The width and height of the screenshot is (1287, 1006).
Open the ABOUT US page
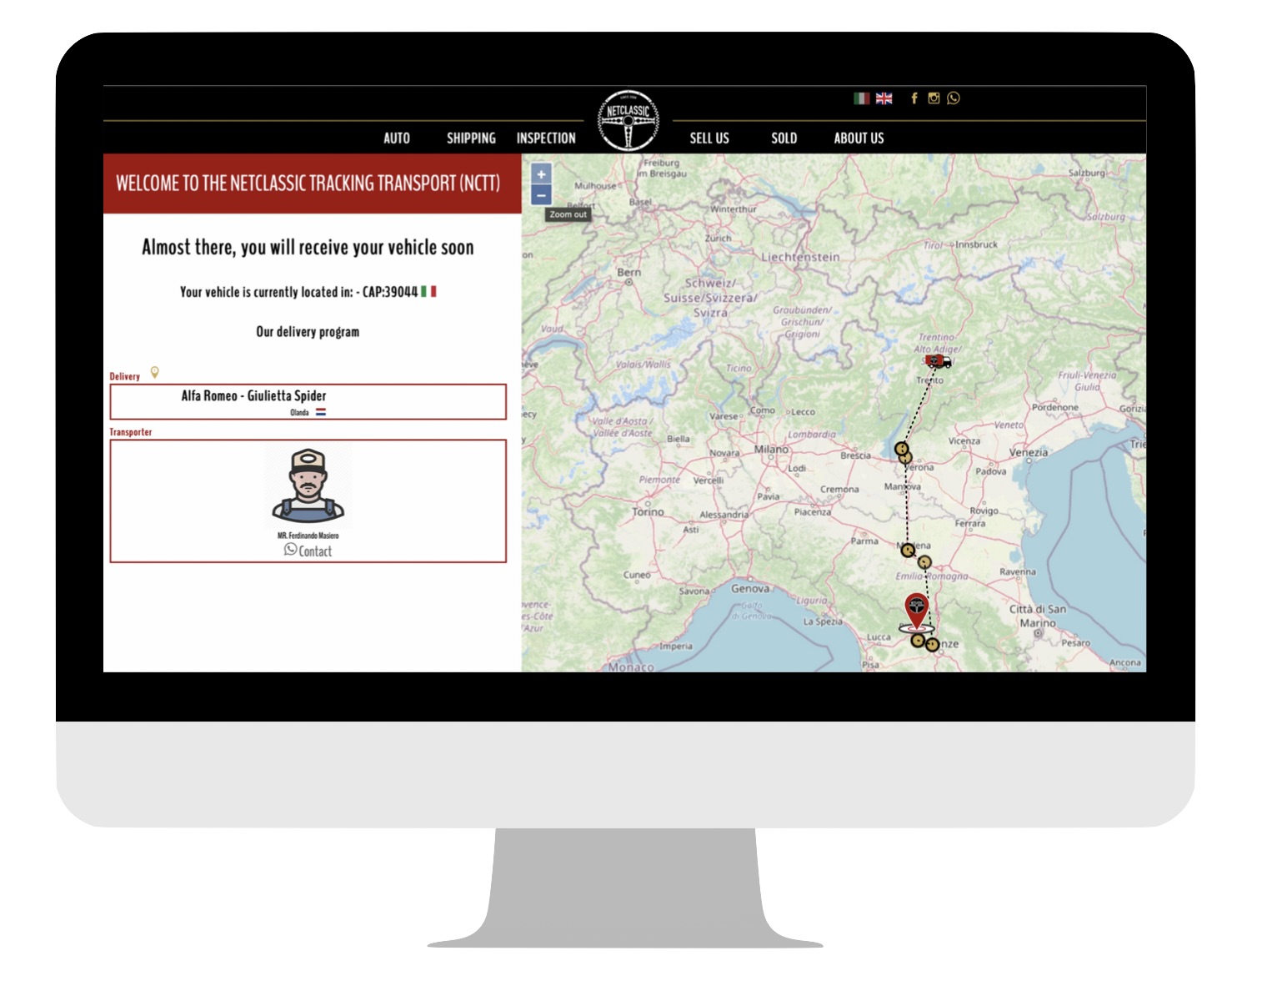pyautogui.click(x=859, y=138)
